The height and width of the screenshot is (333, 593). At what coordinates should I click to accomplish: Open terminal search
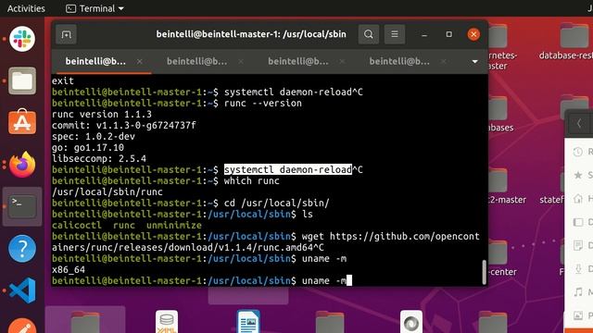click(x=369, y=34)
